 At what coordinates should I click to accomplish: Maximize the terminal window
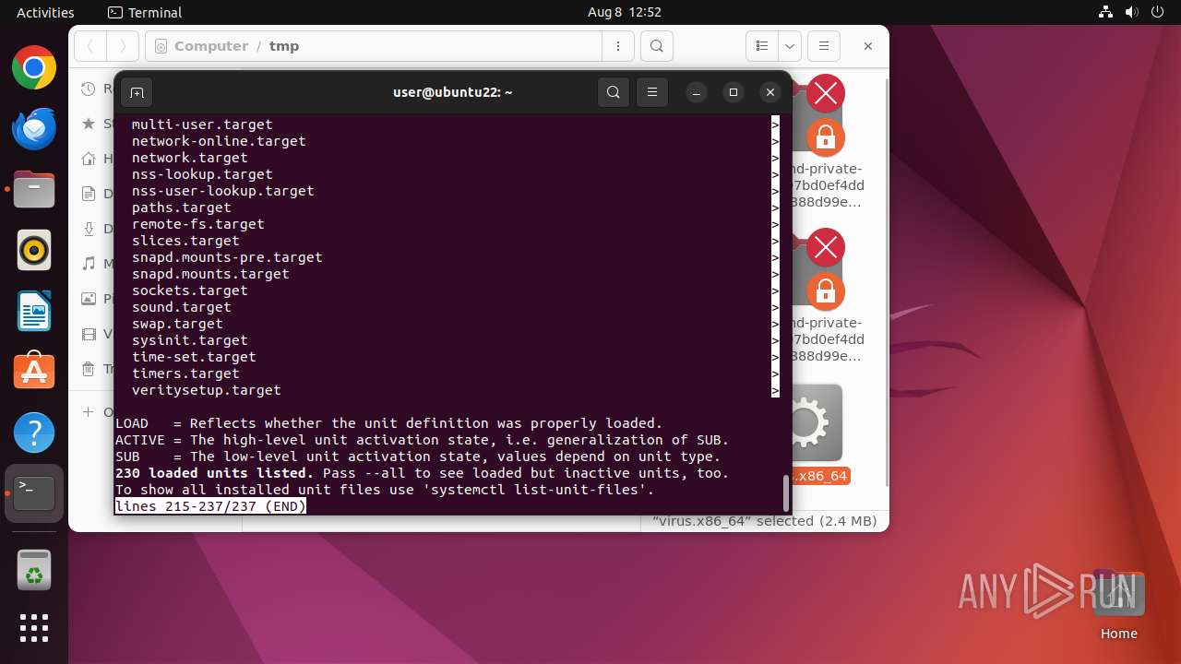734,92
